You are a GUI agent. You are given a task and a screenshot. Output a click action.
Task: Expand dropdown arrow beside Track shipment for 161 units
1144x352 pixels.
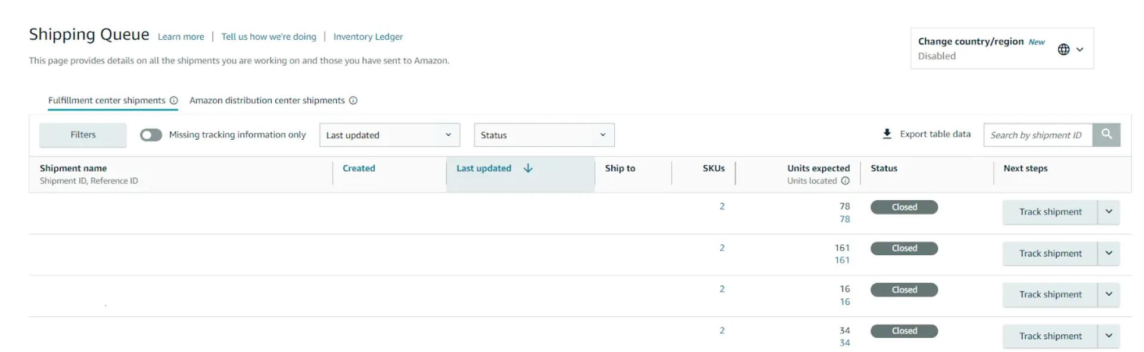(x=1109, y=253)
